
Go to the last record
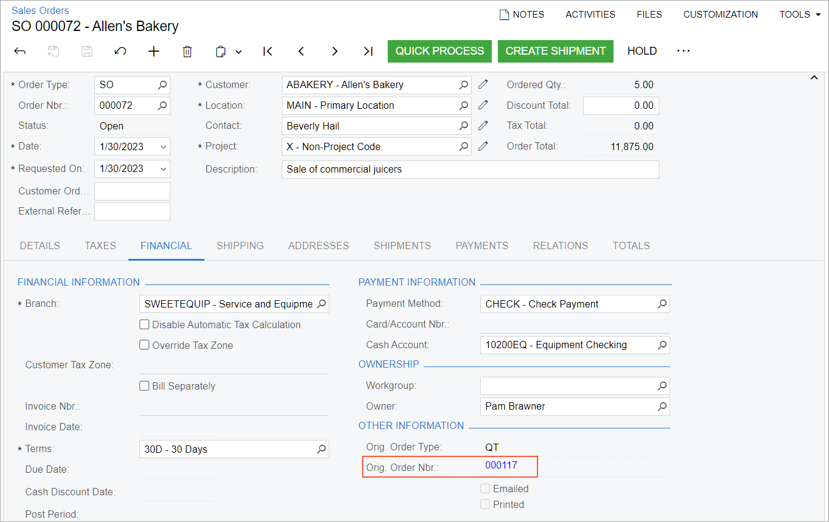pyautogui.click(x=368, y=51)
